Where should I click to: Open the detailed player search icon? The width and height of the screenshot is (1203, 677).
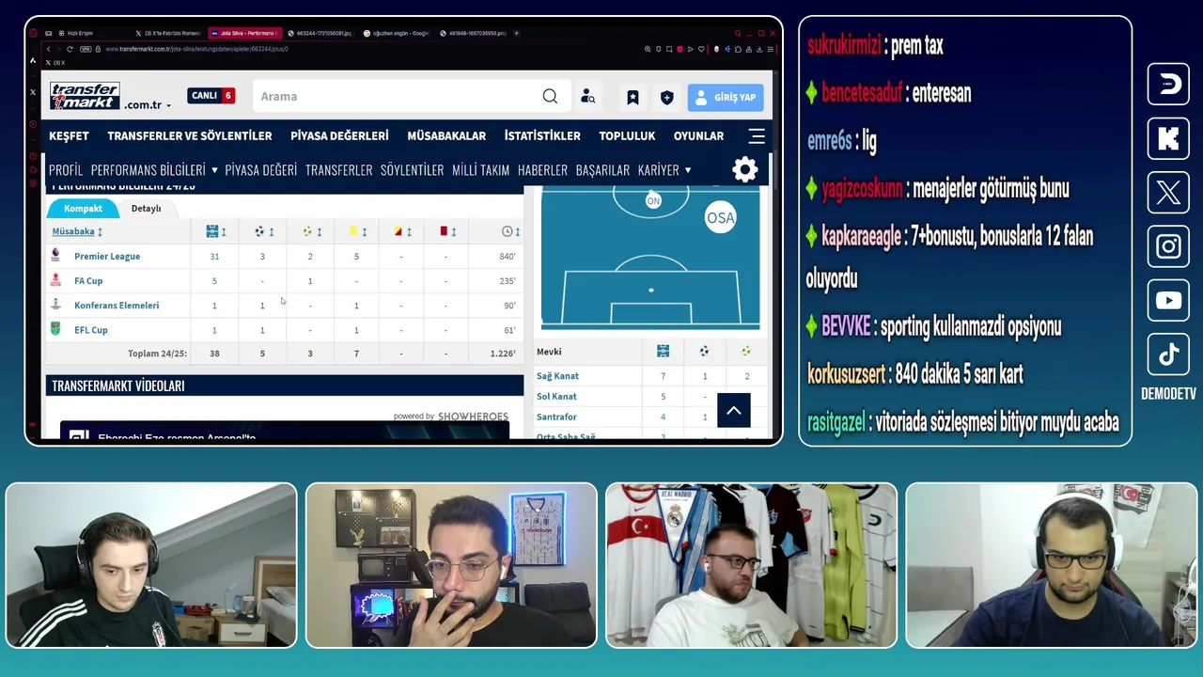(587, 96)
